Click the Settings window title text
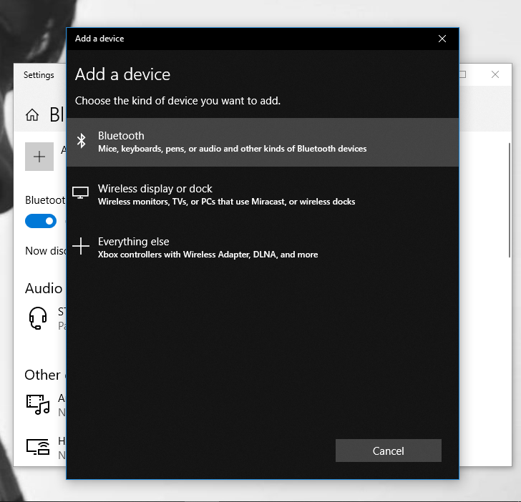Image resolution: width=521 pixels, height=502 pixels. point(39,75)
